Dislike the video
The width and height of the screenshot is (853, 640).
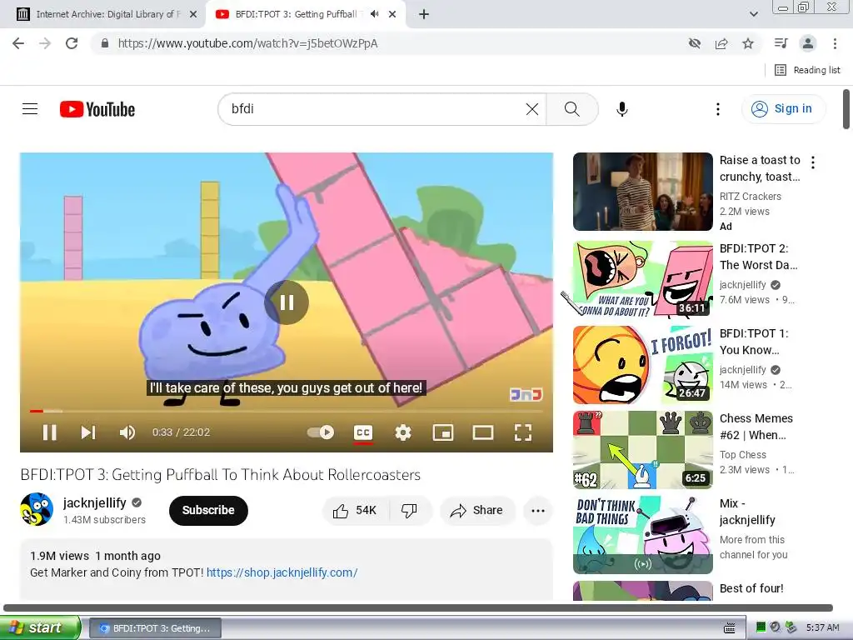(409, 511)
